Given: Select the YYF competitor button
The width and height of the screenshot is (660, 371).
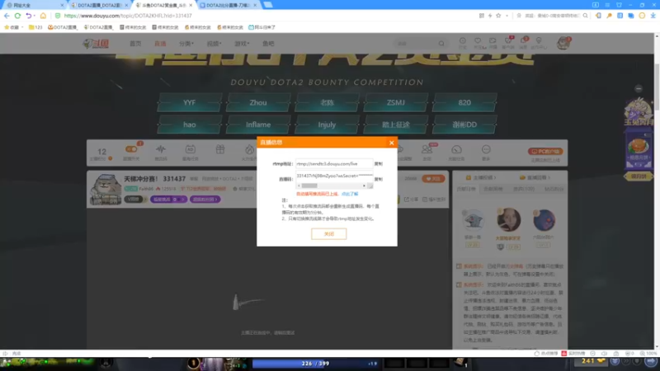Looking at the screenshot, I should coord(190,102).
